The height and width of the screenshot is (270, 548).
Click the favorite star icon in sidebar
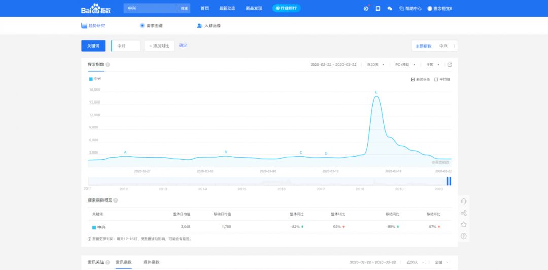coord(464,224)
